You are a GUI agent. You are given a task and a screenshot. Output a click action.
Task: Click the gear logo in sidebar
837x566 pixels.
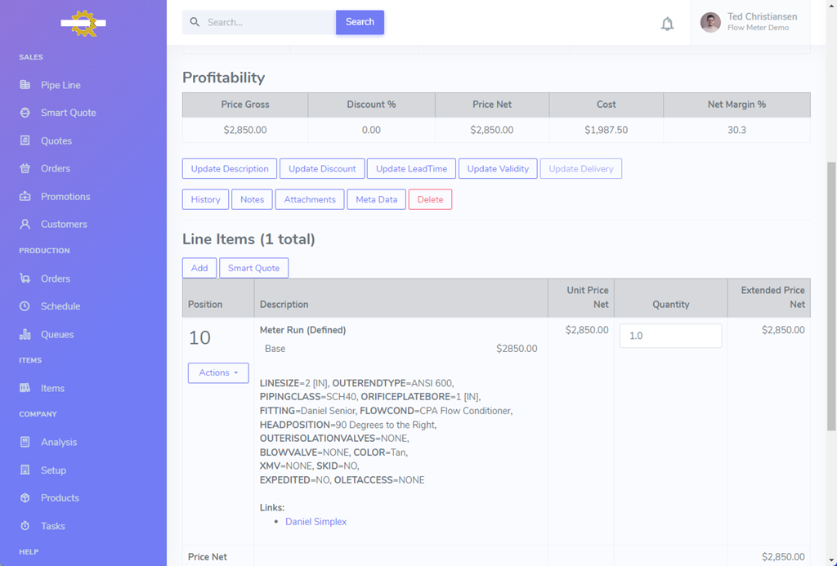(83, 23)
